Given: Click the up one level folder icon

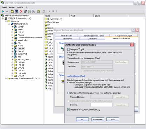Looking at the screenshot, I should (12, 11).
